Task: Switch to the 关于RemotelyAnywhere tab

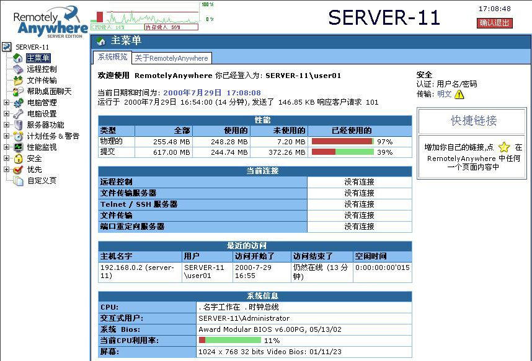Action: 171,58
